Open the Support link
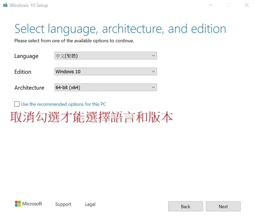 [63, 204]
